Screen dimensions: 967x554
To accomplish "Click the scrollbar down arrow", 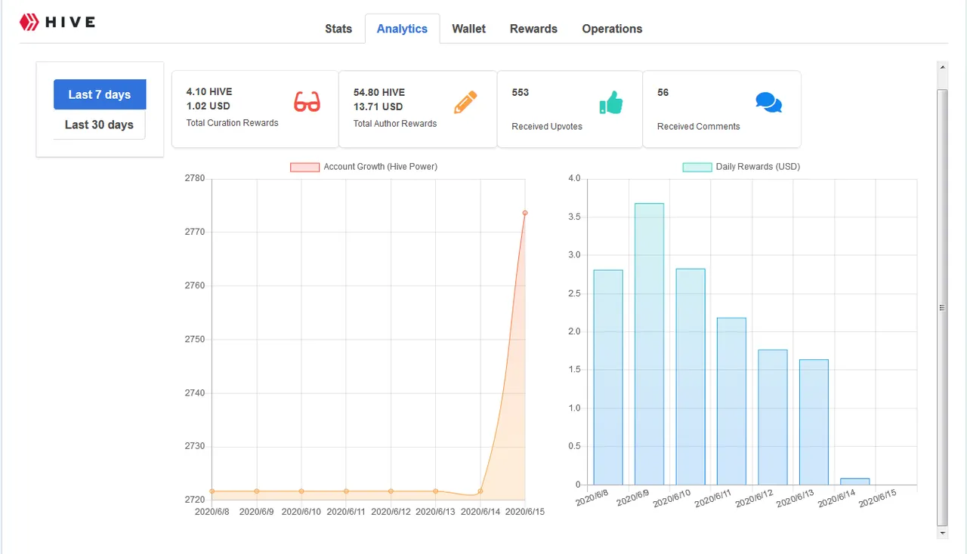I will [942, 533].
